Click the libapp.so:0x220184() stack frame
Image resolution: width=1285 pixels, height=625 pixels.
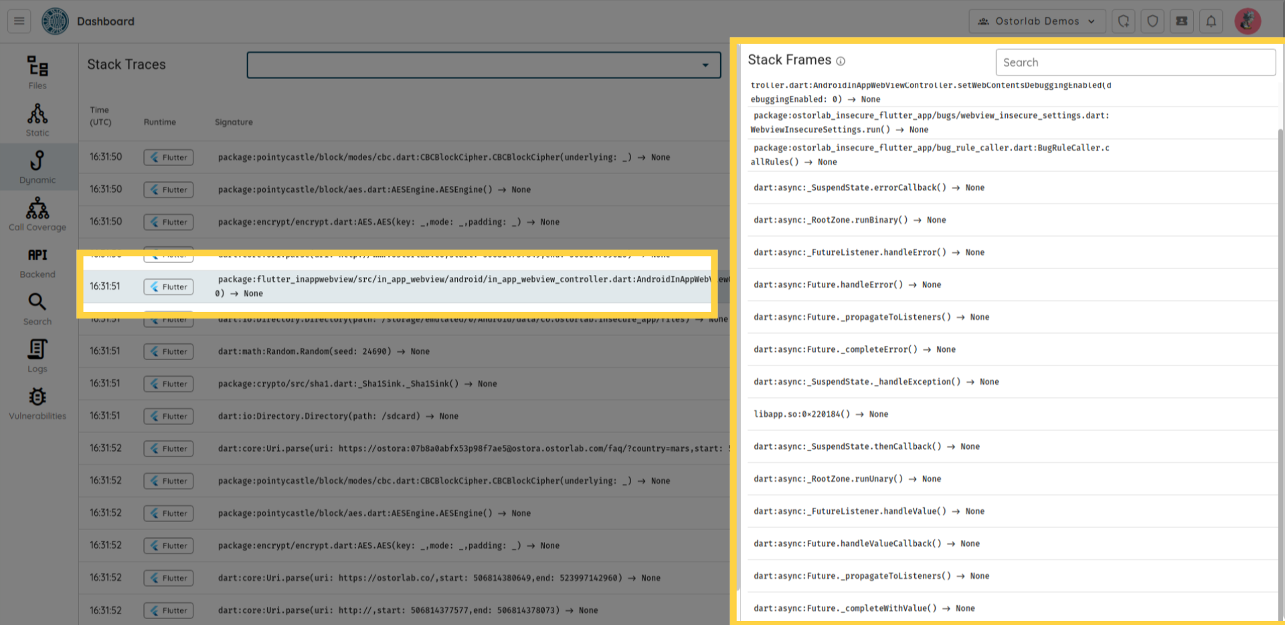(821, 414)
